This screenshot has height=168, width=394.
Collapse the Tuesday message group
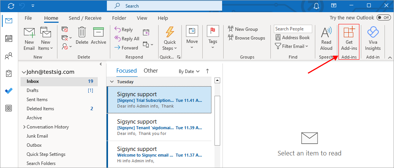coord(112,81)
